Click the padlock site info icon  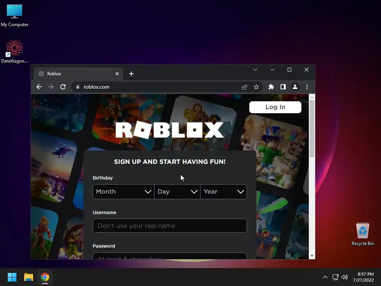(x=78, y=87)
